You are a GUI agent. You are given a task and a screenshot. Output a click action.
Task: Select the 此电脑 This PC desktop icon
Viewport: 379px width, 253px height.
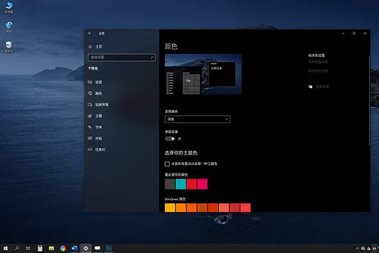pos(9,8)
